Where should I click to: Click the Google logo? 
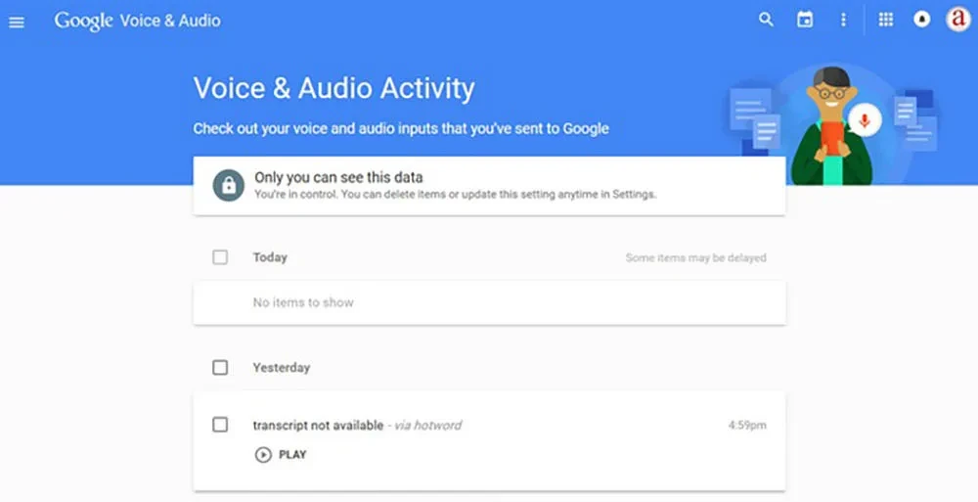pyautogui.click(x=83, y=21)
